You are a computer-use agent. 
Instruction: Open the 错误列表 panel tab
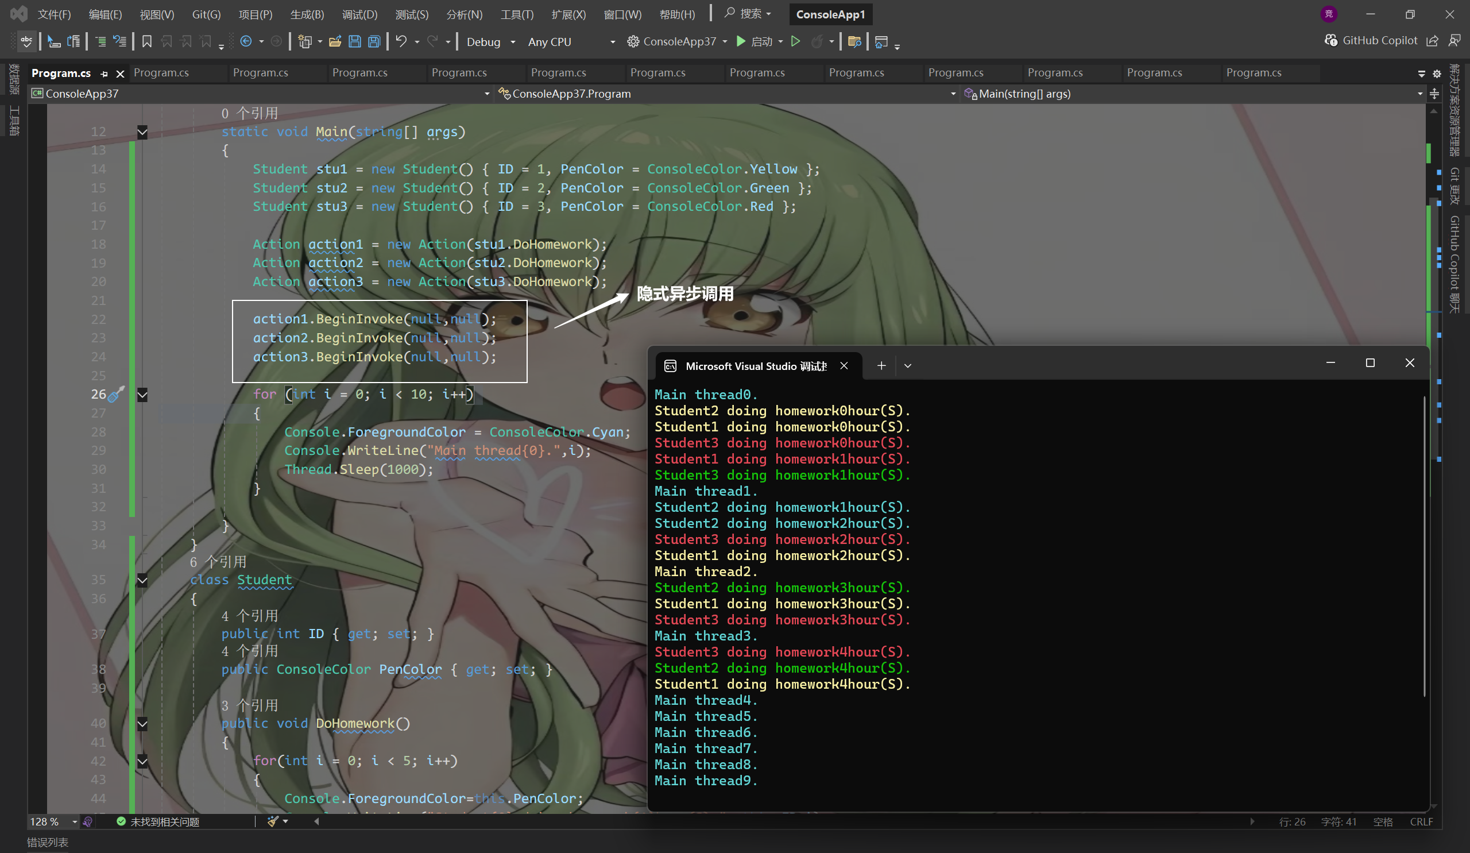(48, 843)
